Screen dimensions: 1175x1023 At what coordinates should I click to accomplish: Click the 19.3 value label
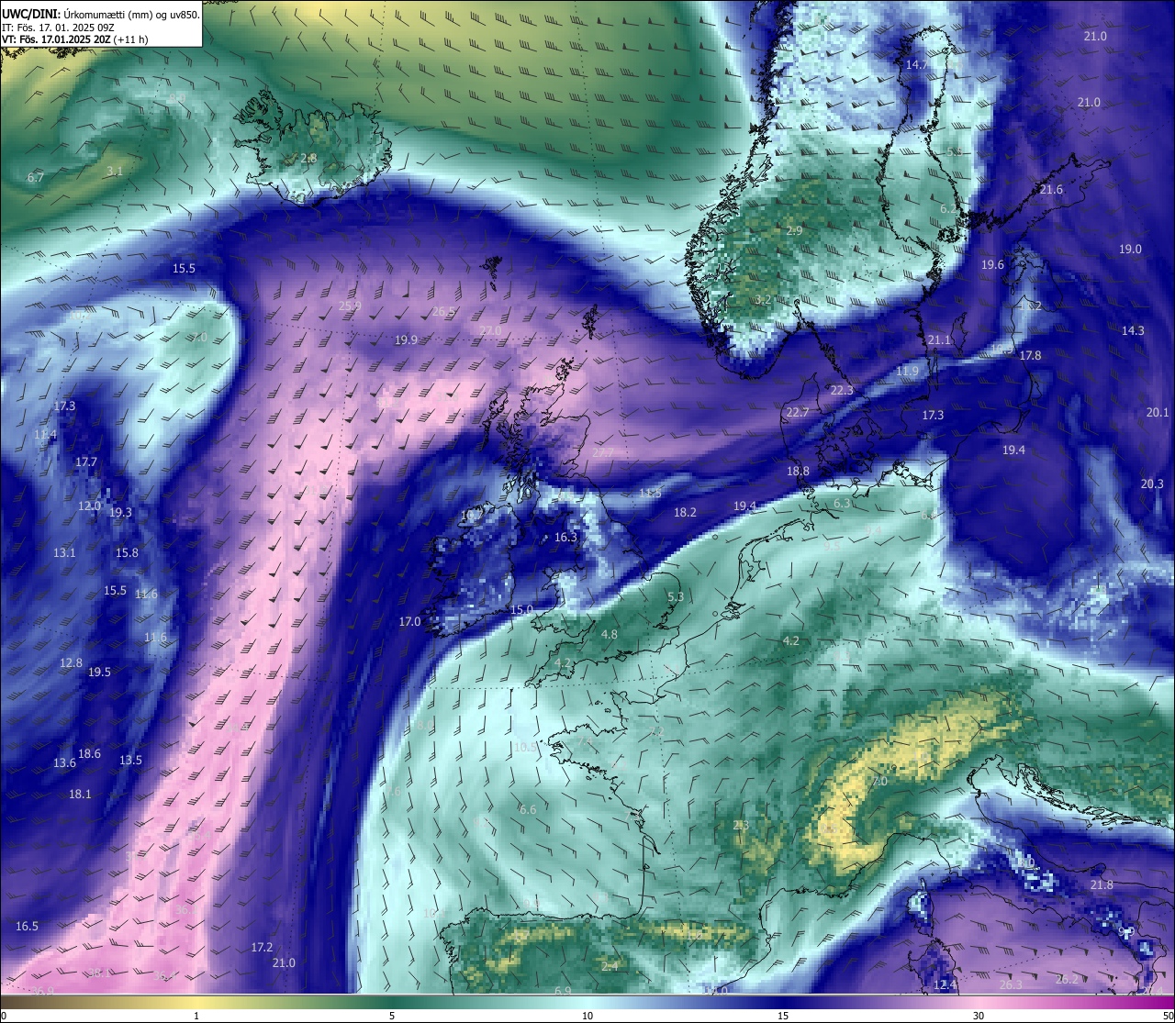pos(120,513)
